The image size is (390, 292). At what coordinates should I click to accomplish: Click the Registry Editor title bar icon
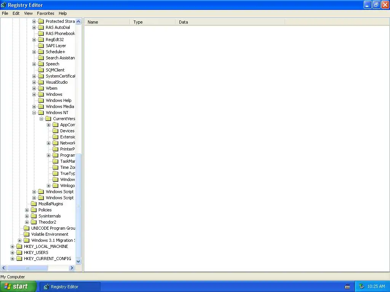[4, 5]
